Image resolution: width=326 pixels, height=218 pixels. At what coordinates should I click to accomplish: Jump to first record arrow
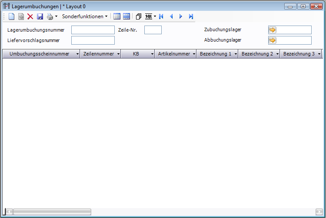click(161, 16)
